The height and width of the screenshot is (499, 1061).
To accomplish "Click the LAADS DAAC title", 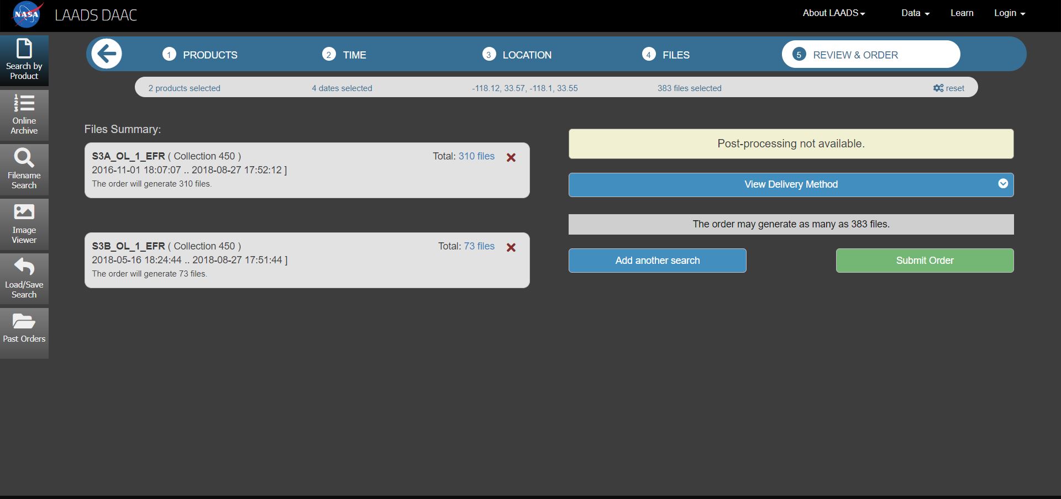I will [96, 15].
